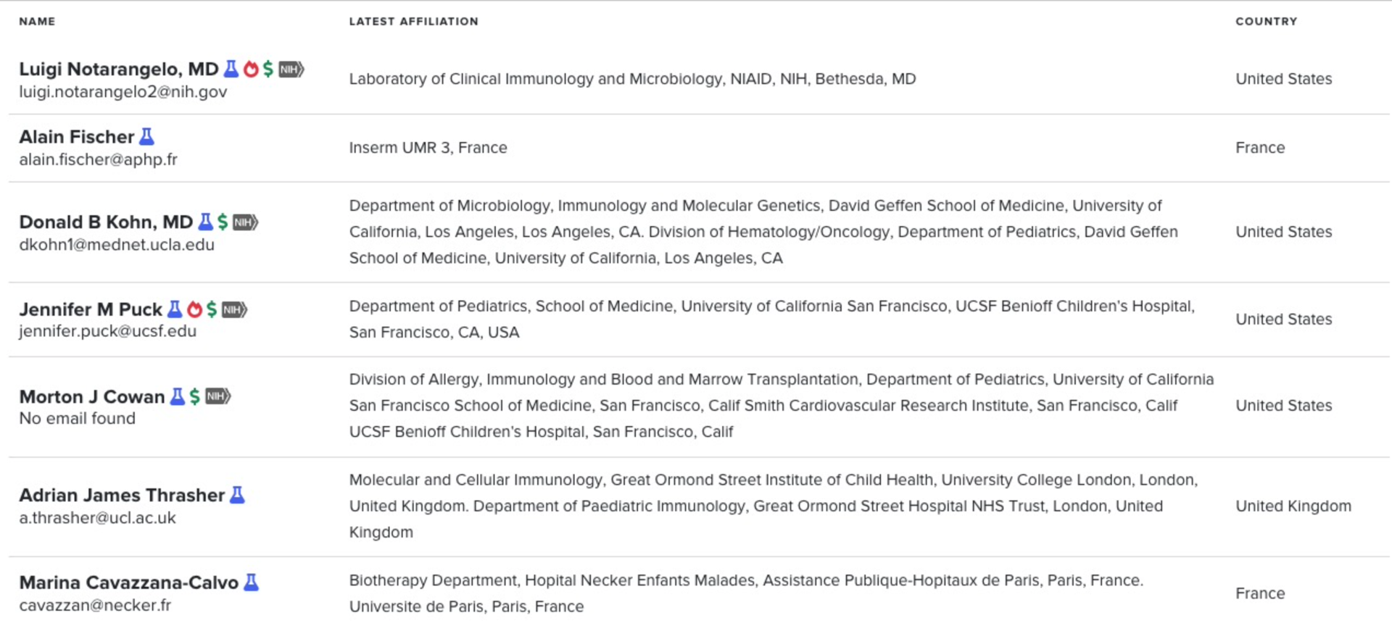
Task: Click the flask icon beside Morton J Cowan
Action: (177, 396)
